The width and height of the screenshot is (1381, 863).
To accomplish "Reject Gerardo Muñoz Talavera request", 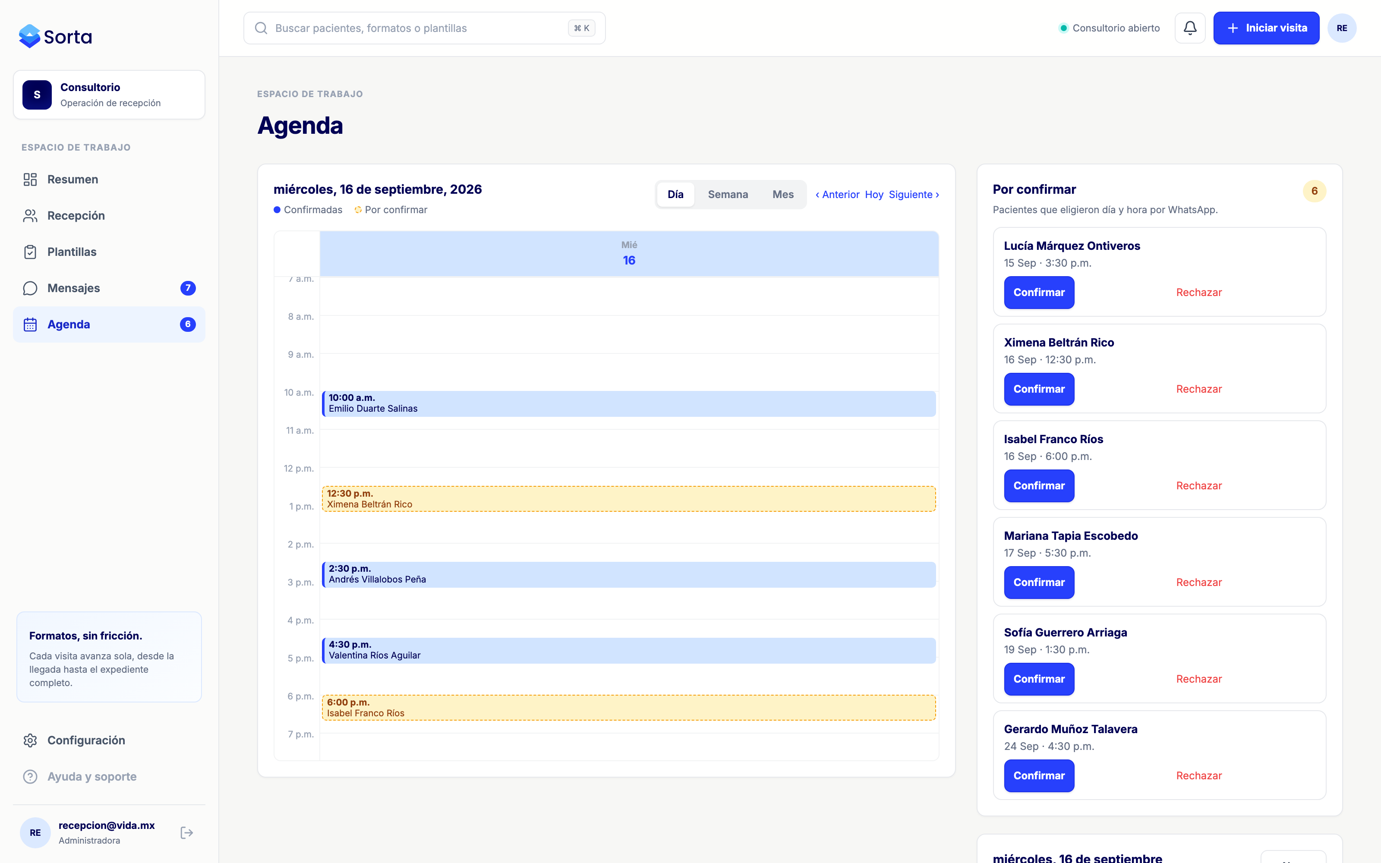I will (x=1198, y=776).
